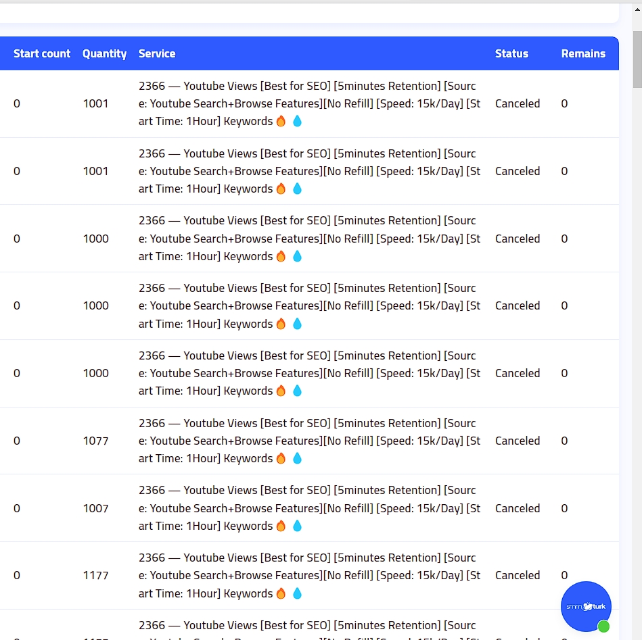Click the service description in the 1077 row

pyautogui.click(x=310, y=441)
